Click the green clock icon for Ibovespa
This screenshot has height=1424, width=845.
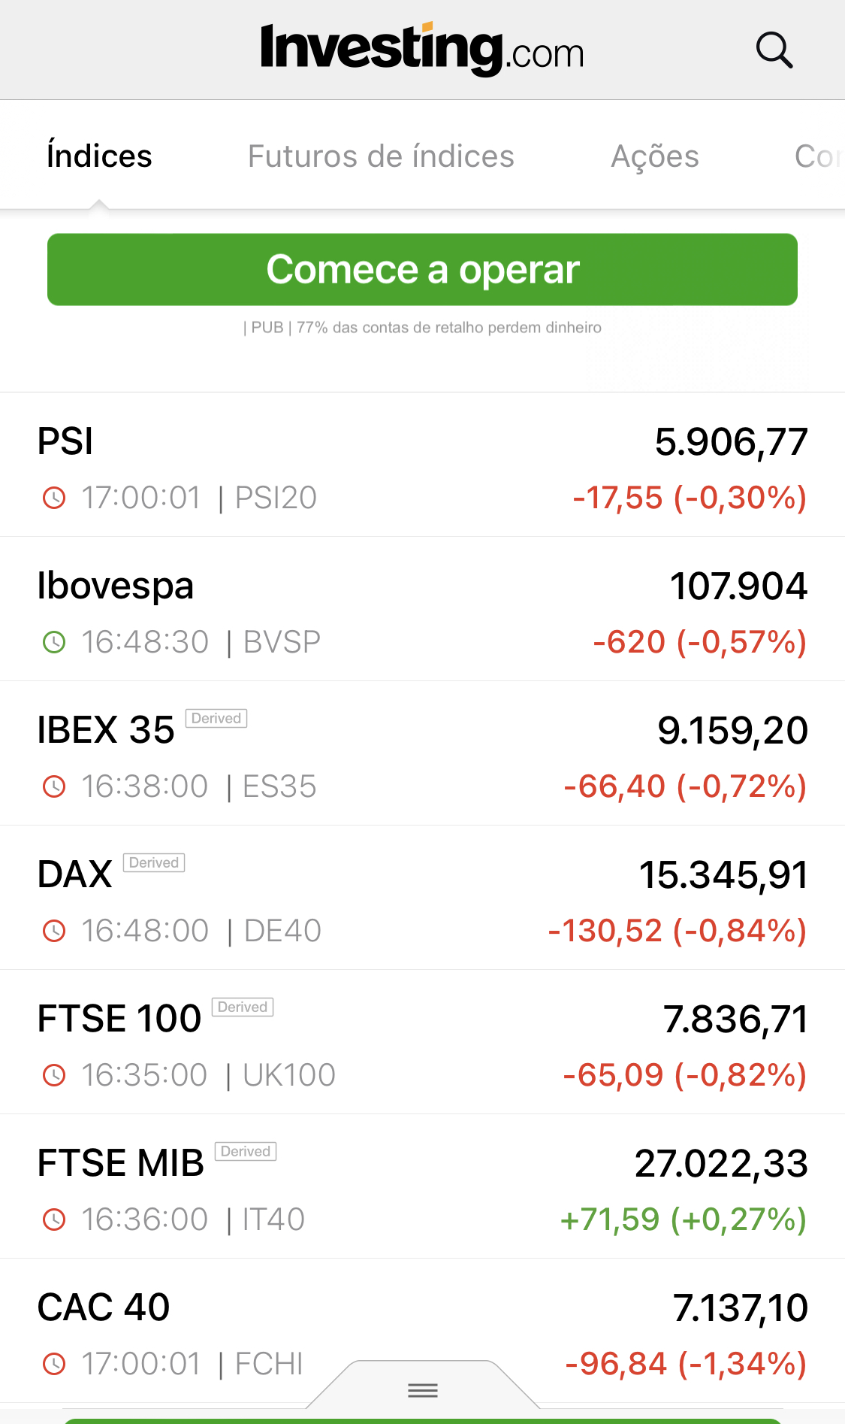[54, 642]
